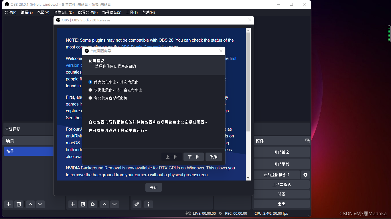Move scene down with the Scenes panel down arrow
This screenshot has height=219, width=391.
(40, 204)
